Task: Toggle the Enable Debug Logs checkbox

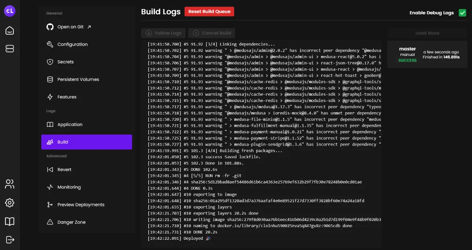Action: [462, 13]
